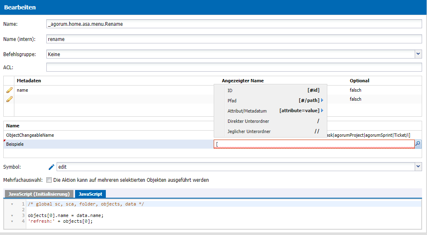Viewport: 427px width, 235px height.
Task: Click the blue edit pencil icon next to Symbol
Action: pos(51,167)
